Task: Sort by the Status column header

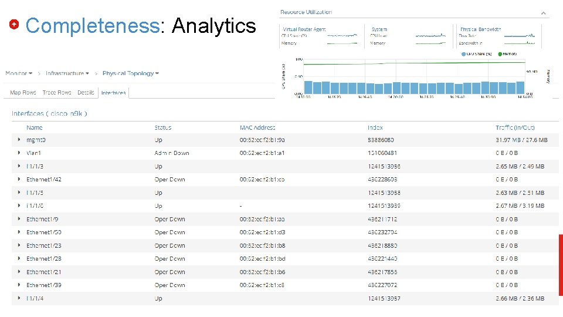Action: pyautogui.click(x=163, y=127)
